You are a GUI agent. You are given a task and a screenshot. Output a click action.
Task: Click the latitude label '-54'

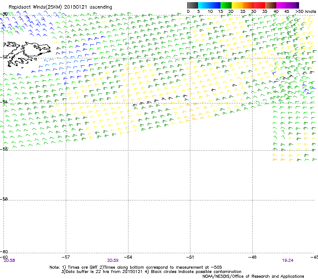click(4, 102)
